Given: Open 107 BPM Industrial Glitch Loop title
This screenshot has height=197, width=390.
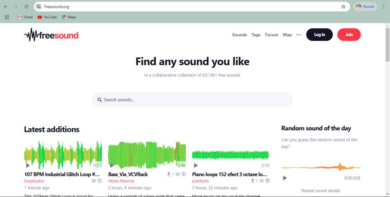Looking at the screenshot, I should 62,174.
